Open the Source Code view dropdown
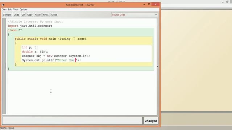 pyautogui.click(x=134, y=15)
